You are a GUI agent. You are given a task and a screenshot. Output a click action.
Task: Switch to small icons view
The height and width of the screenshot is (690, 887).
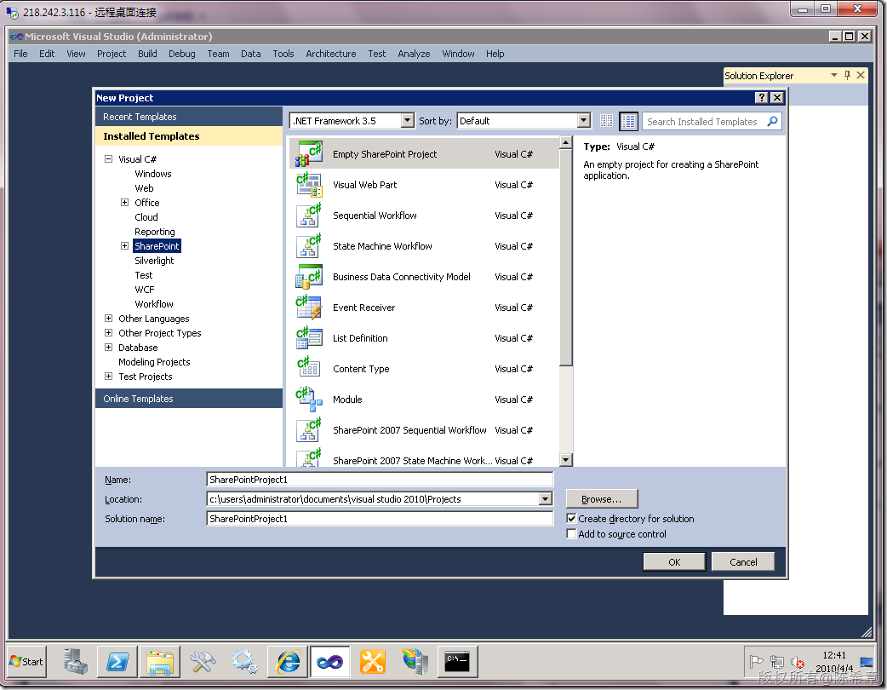[x=606, y=121]
